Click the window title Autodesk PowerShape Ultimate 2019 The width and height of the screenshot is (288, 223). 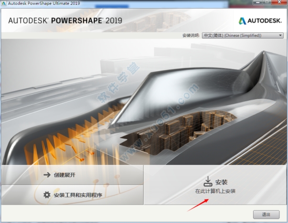click(44, 3)
